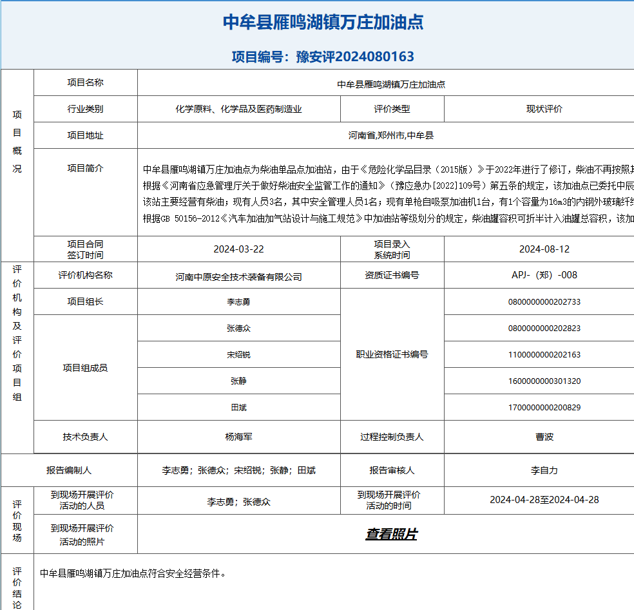Click the 评价类型 label cell
634x610 pixels.
392,109
